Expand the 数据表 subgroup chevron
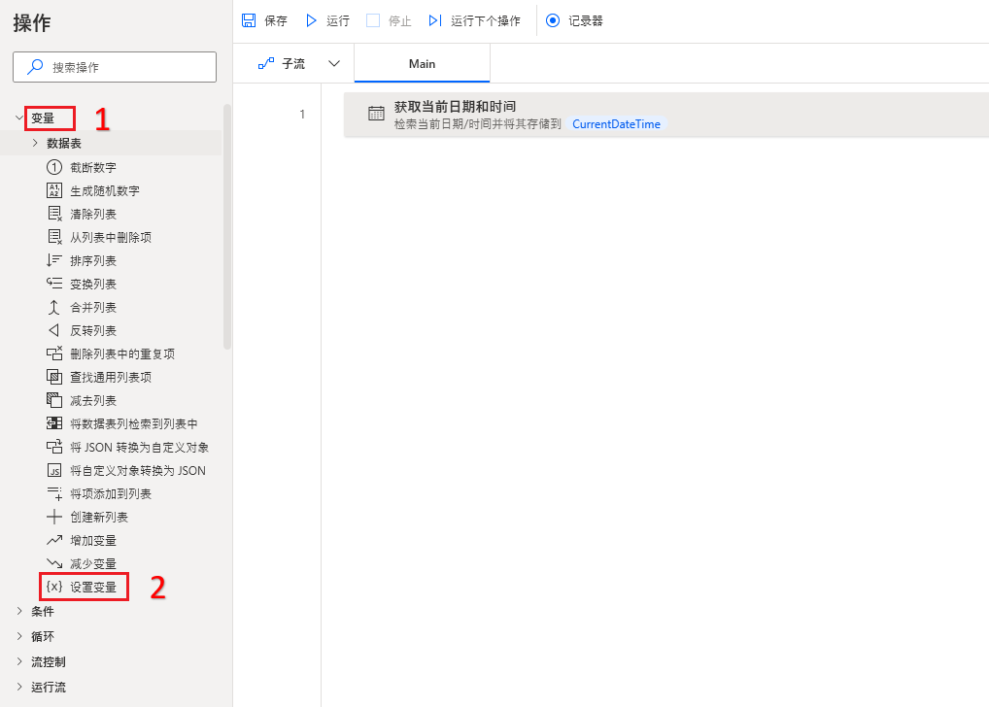Viewport: 989px width, 707px height. (35, 143)
